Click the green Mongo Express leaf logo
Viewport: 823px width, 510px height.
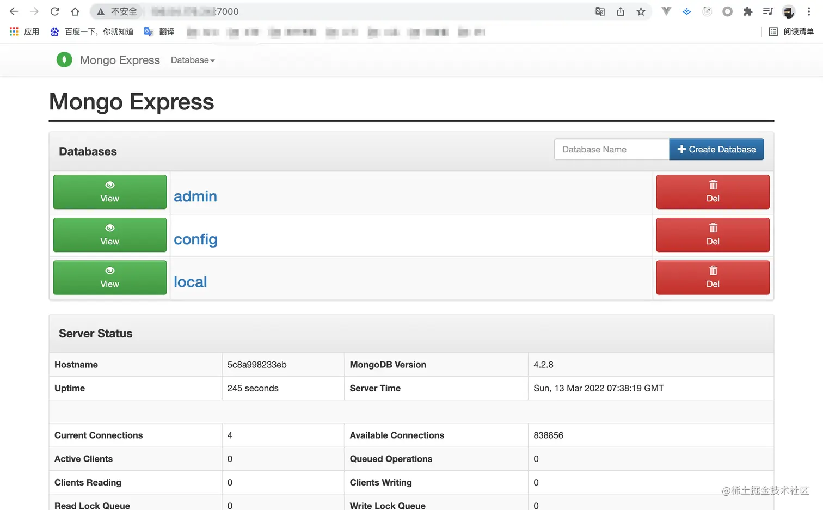click(64, 60)
